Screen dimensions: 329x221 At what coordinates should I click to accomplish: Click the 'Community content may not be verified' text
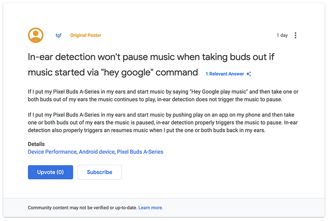tap(82, 208)
